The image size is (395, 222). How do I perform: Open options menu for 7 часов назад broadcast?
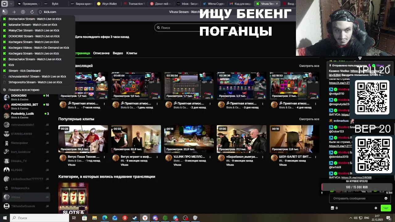tap(104, 104)
